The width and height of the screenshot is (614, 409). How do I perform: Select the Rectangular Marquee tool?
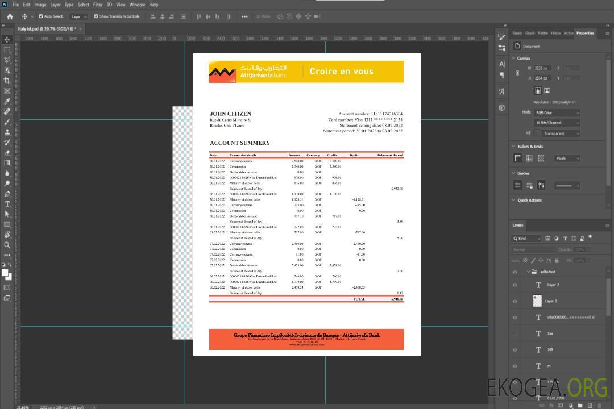(7, 50)
